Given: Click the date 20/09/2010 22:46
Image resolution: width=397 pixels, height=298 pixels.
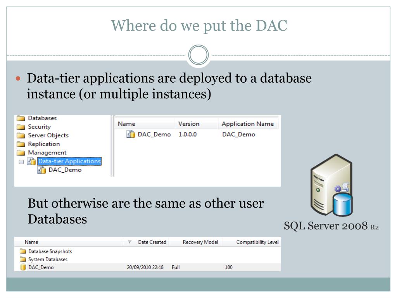Looking at the screenshot, I should pos(145,267).
